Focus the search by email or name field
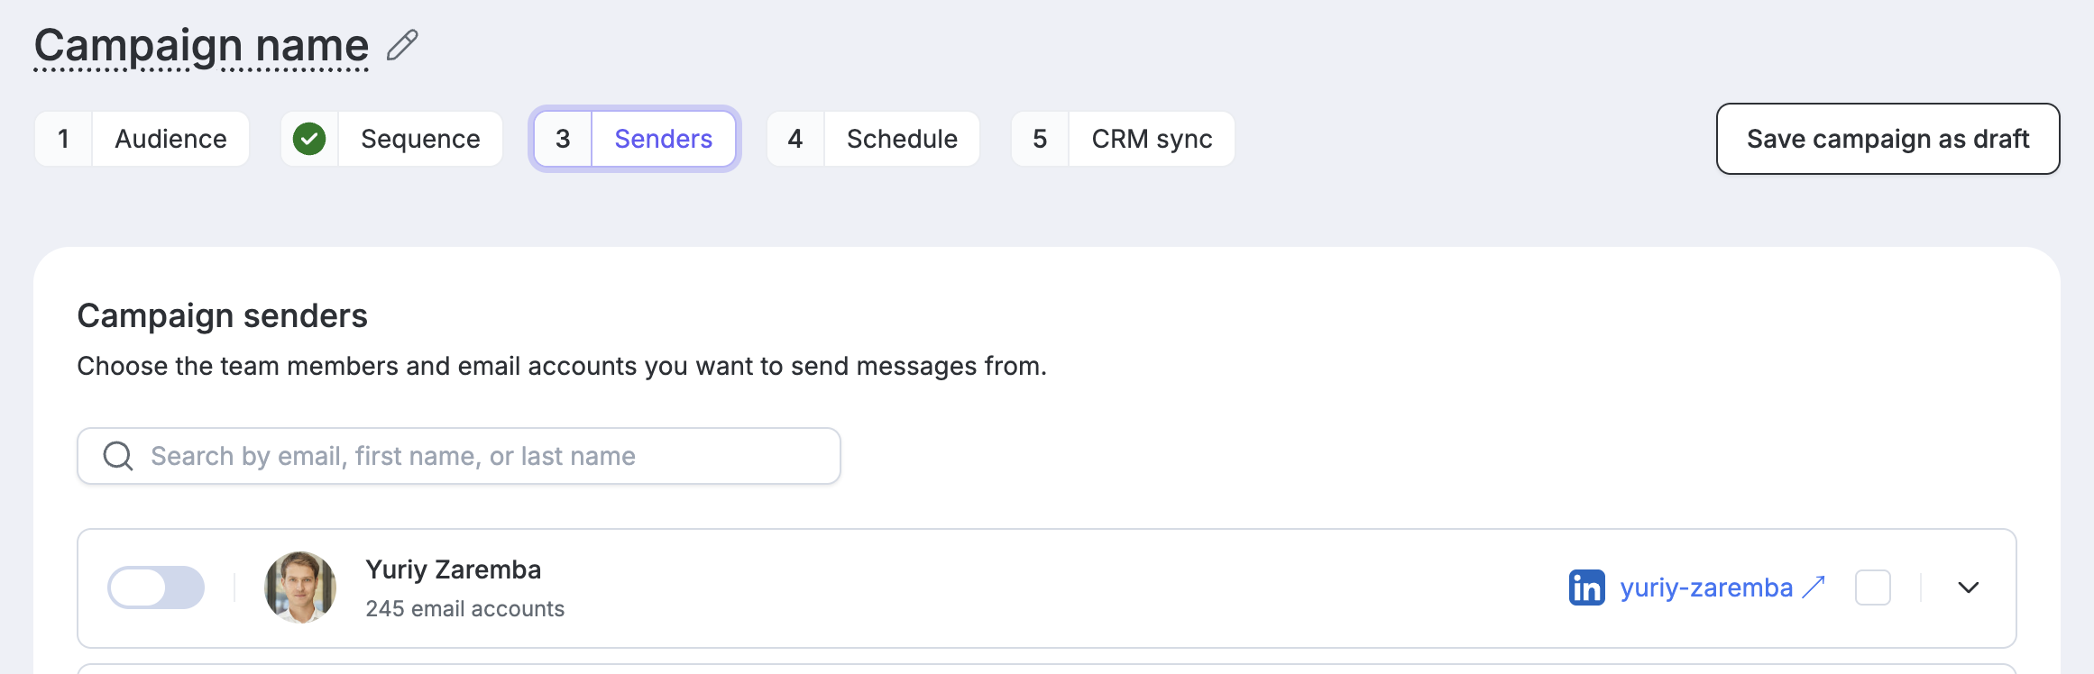Image resolution: width=2094 pixels, height=674 pixels. pyautogui.click(x=459, y=456)
